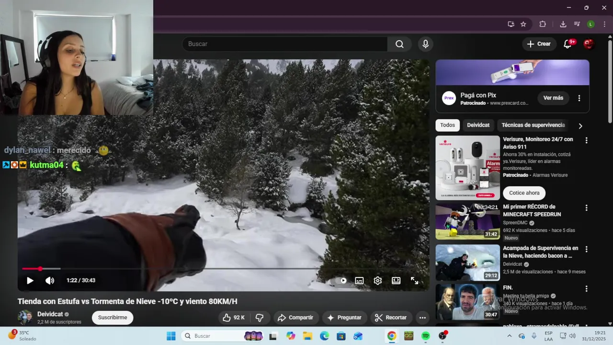Open options menu for the Verisure ad
The height and width of the screenshot is (345, 613).
586,140
